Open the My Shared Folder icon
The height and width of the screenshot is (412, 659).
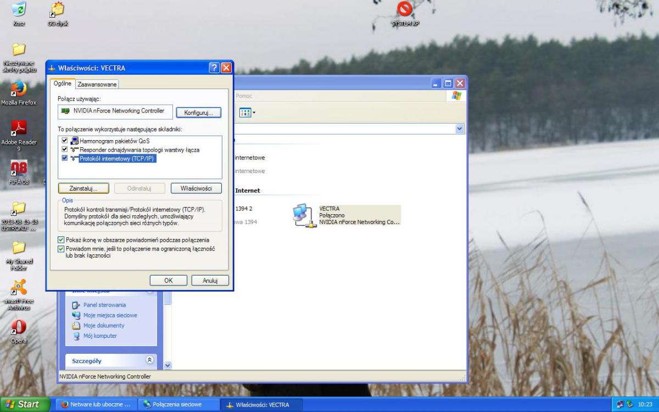coord(19,247)
